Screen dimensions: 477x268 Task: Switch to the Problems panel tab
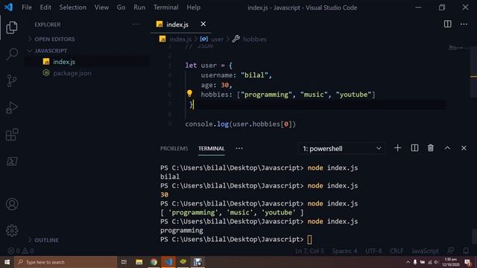174,149
